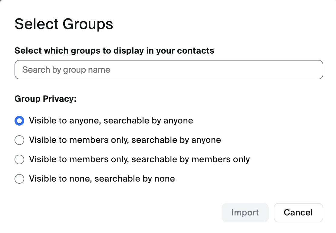Click the "Group Privacy:" heading
The width and height of the screenshot is (336, 233).
pyautogui.click(x=45, y=99)
